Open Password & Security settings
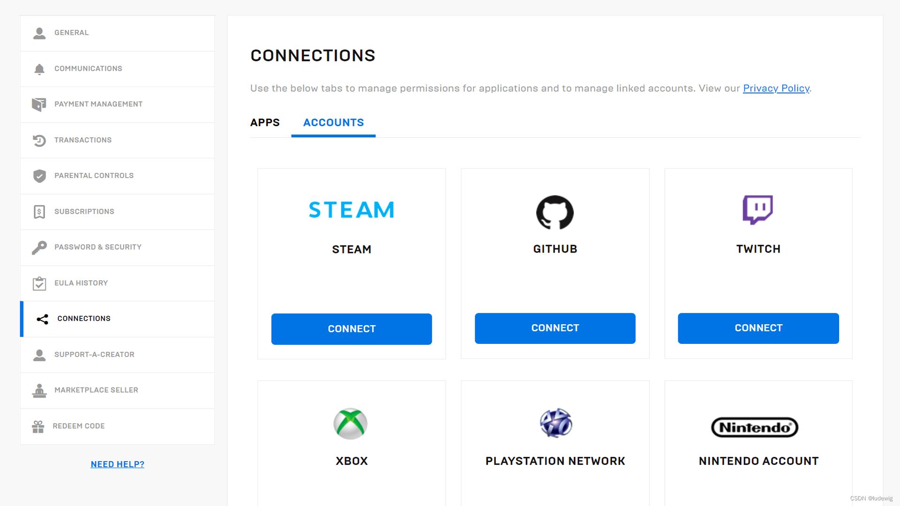900x506 pixels. tap(118, 247)
